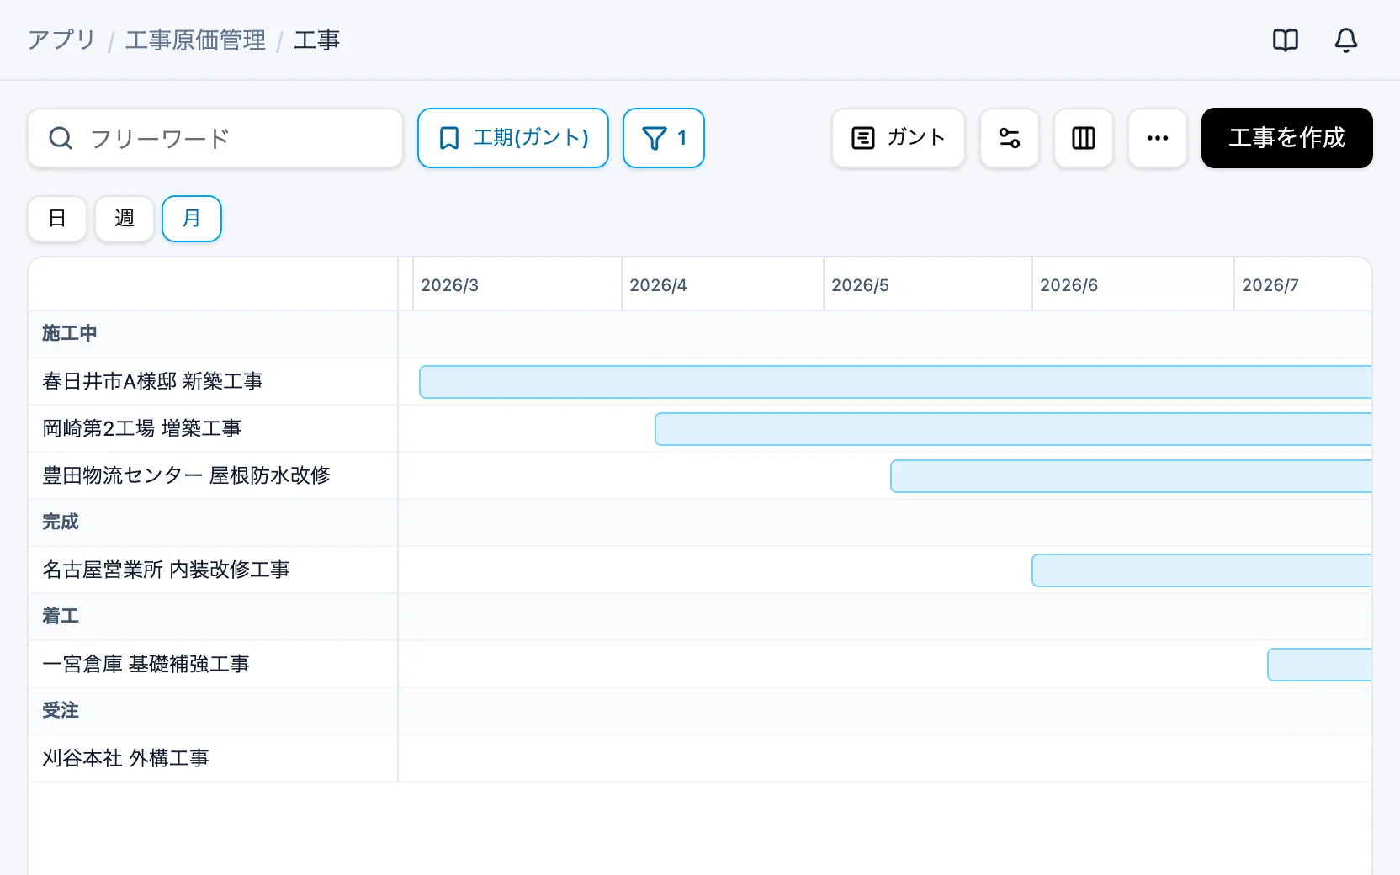Click the 岡崎第2工場 Gantt bar
The height and width of the screenshot is (875, 1400).
(x=1013, y=429)
